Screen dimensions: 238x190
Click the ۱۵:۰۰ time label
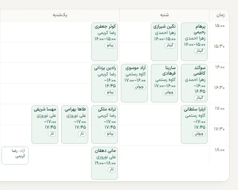click(x=219, y=26)
